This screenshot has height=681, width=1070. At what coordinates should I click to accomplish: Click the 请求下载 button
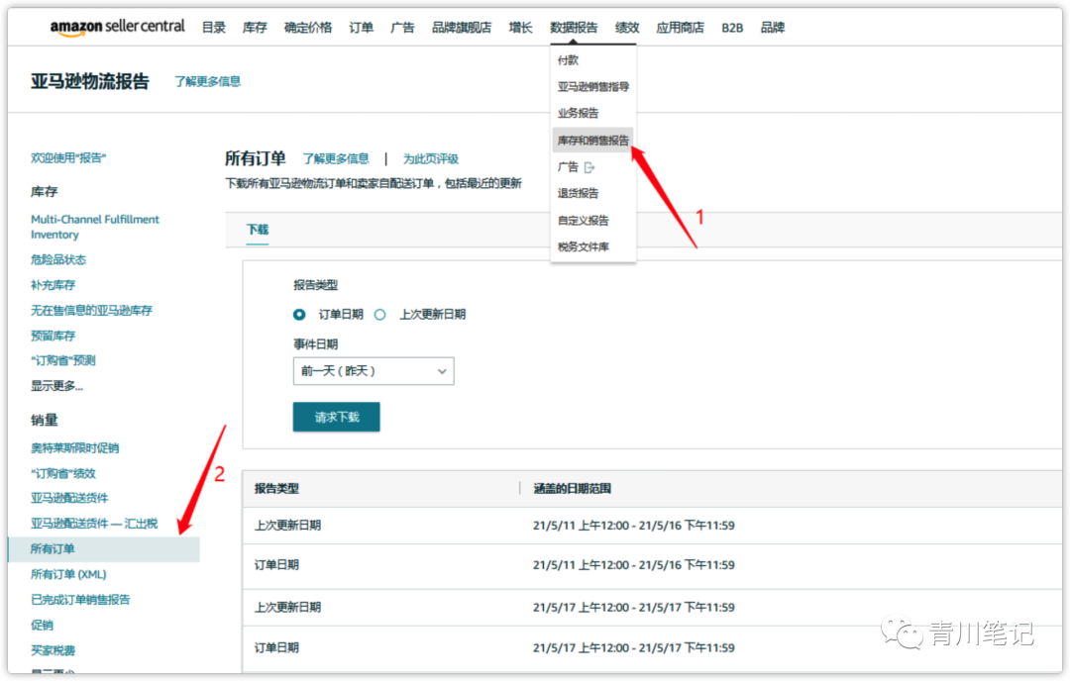(337, 417)
